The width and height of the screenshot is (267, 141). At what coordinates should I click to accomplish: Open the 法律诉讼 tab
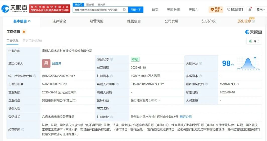click(x=59, y=21)
